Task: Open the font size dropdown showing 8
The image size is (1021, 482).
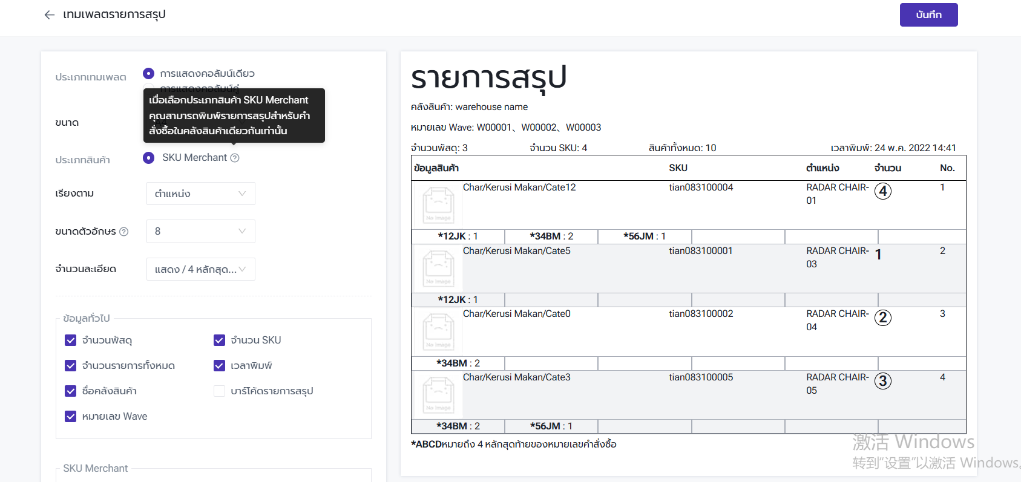Action: click(x=201, y=231)
